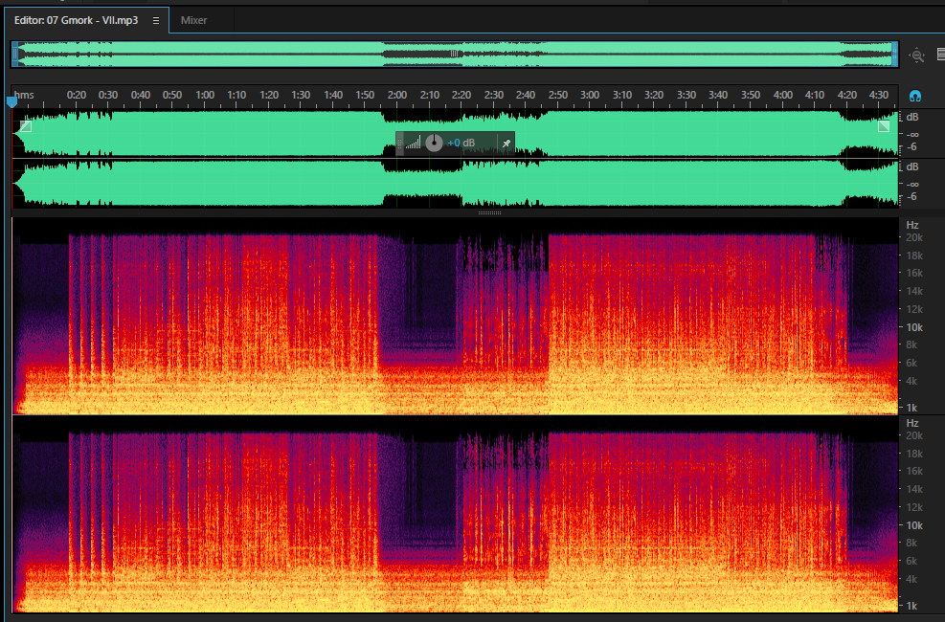Click the fade in handle on waveform
945x622 pixels.
point(25,126)
